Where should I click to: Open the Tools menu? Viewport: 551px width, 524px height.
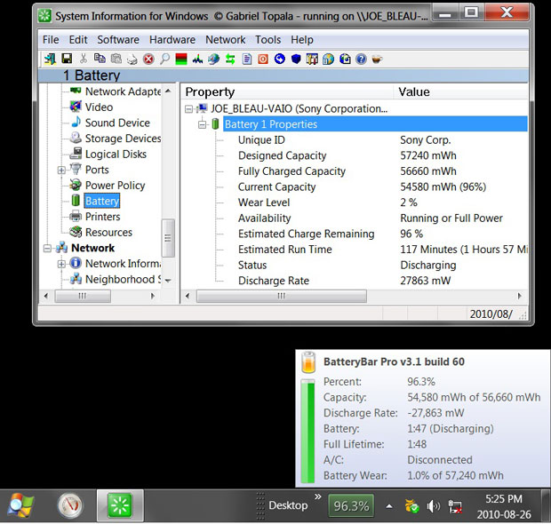point(268,40)
